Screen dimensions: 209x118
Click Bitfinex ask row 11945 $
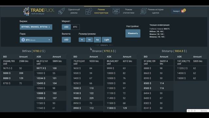[x=50, y=108]
